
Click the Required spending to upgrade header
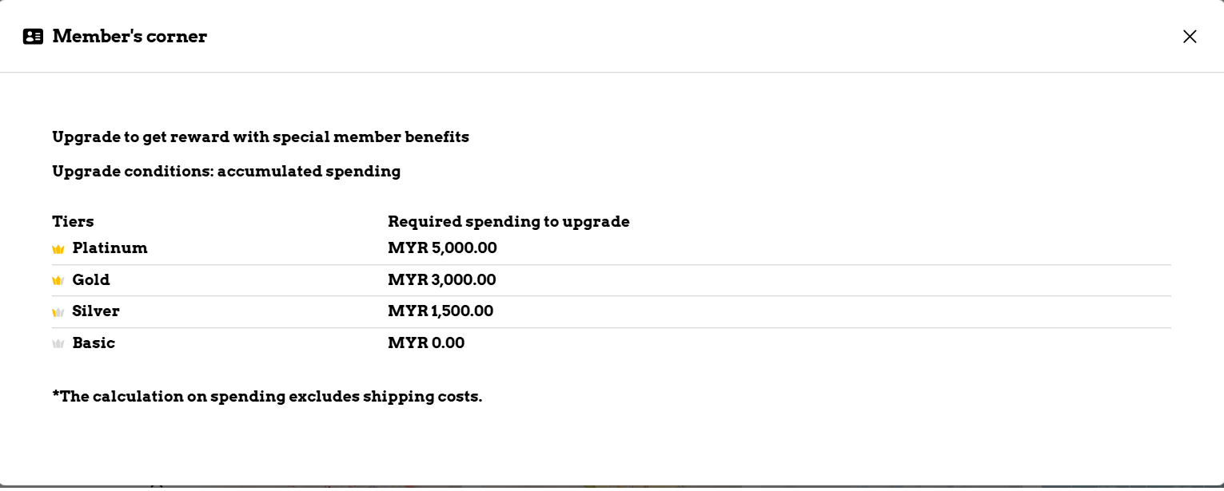pyautogui.click(x=508, y=222)
